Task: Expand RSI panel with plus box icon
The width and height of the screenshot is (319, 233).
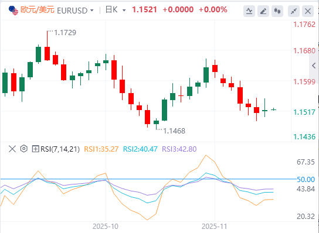Action: tap(35, 149)
